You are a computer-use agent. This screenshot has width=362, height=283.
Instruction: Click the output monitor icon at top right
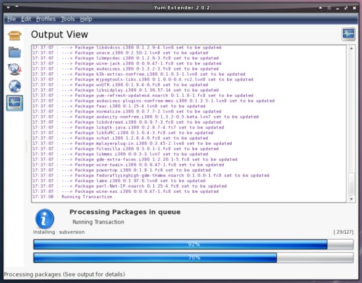tap(348, 34)
